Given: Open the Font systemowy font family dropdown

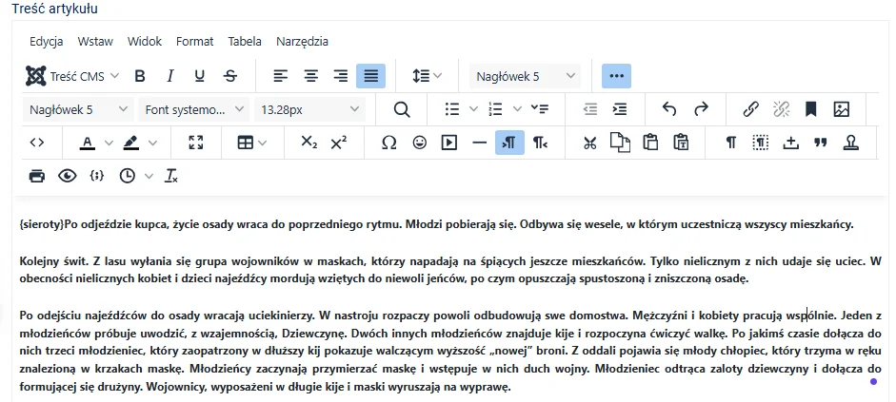Looking at the screenshot, I should 195,109.
